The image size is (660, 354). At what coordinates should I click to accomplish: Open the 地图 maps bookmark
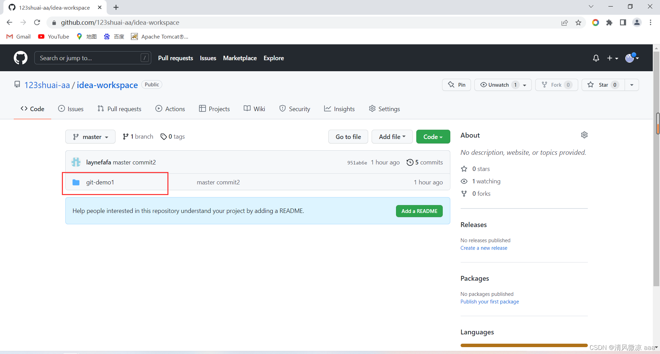[x=87, y=36]
